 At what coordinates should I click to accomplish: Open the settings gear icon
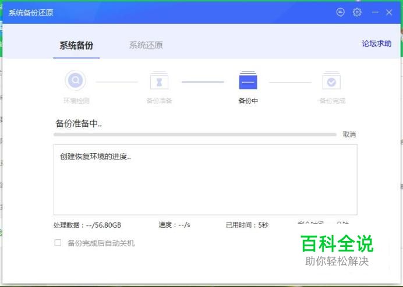pyautogui.click(x=357, y=12)
